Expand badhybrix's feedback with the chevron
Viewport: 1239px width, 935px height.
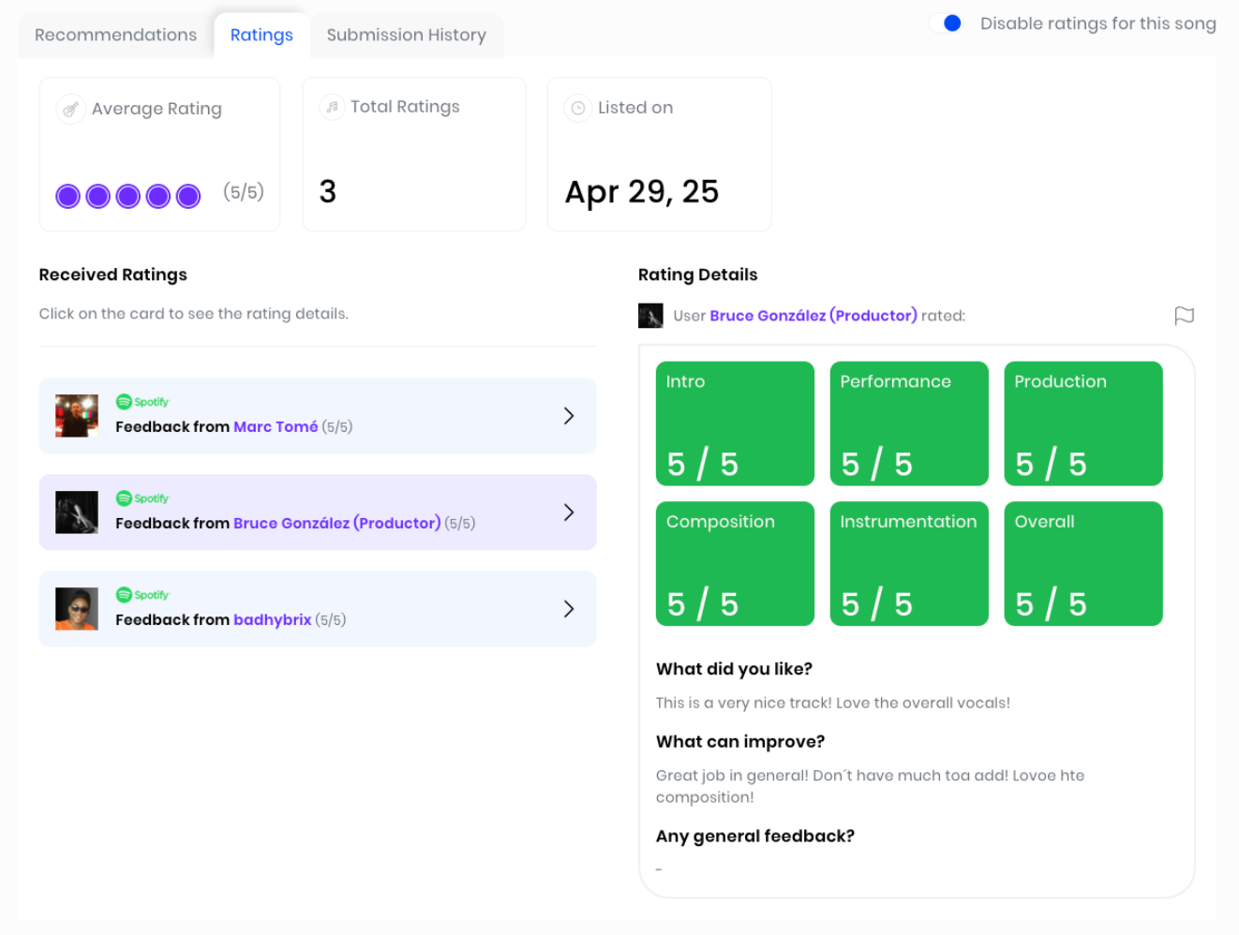click(569, 609)
